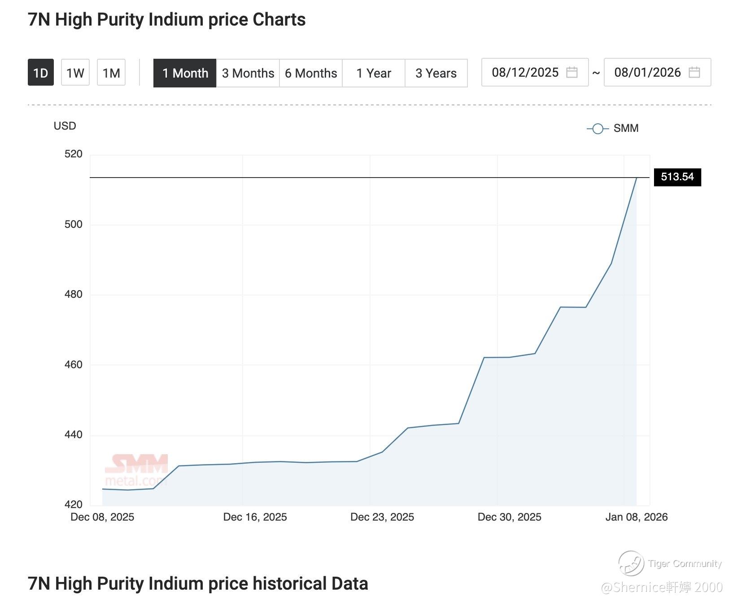Open calendar icon in start date field

point(571,72)
